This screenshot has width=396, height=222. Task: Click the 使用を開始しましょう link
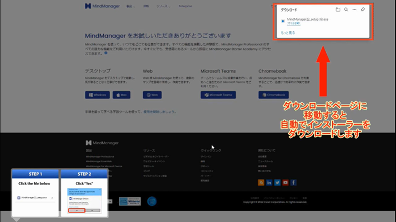pos(159,112)
